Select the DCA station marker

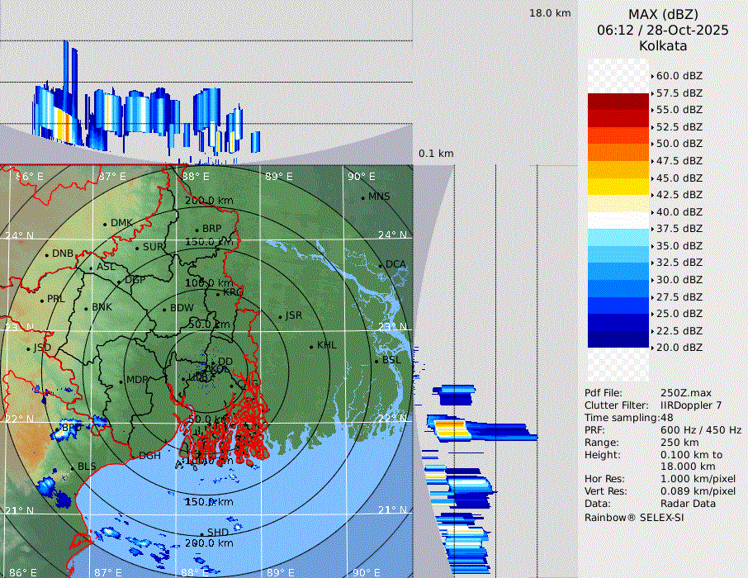point(381,265)
